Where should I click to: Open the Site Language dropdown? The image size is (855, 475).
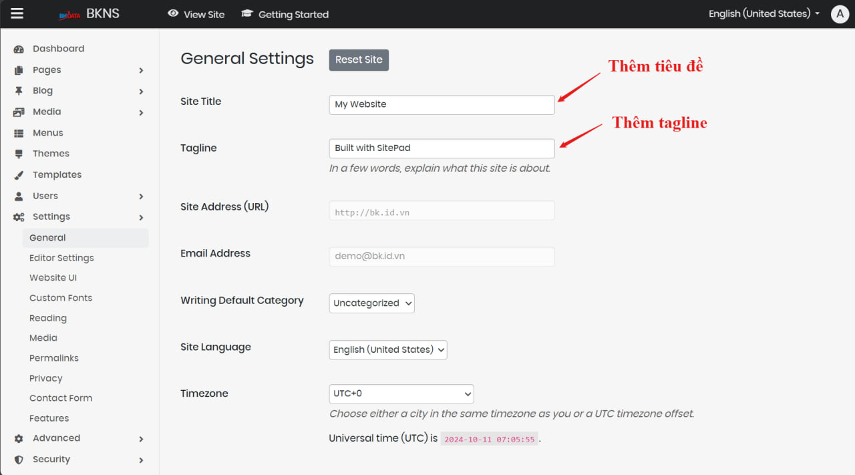tap(388, 349)
